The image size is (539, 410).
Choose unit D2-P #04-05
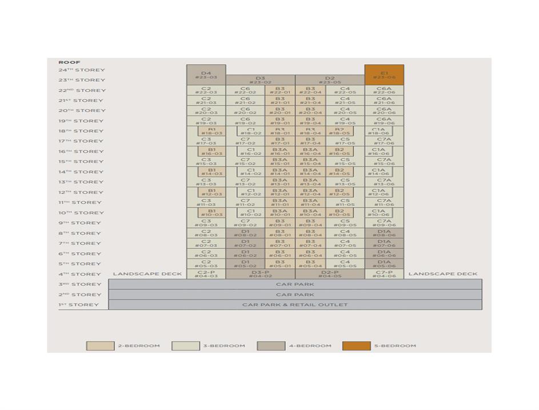click(x=330, y=274)
